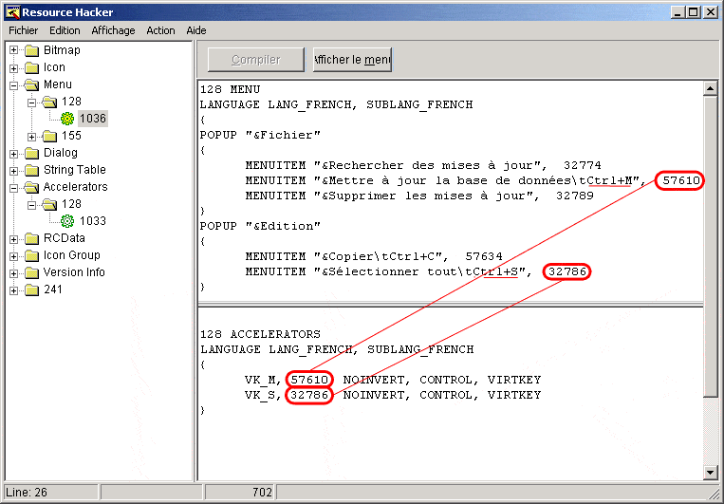The image size is (724, 504).
Task: Select the Dialog tree label
Action: tap(61, 153)
